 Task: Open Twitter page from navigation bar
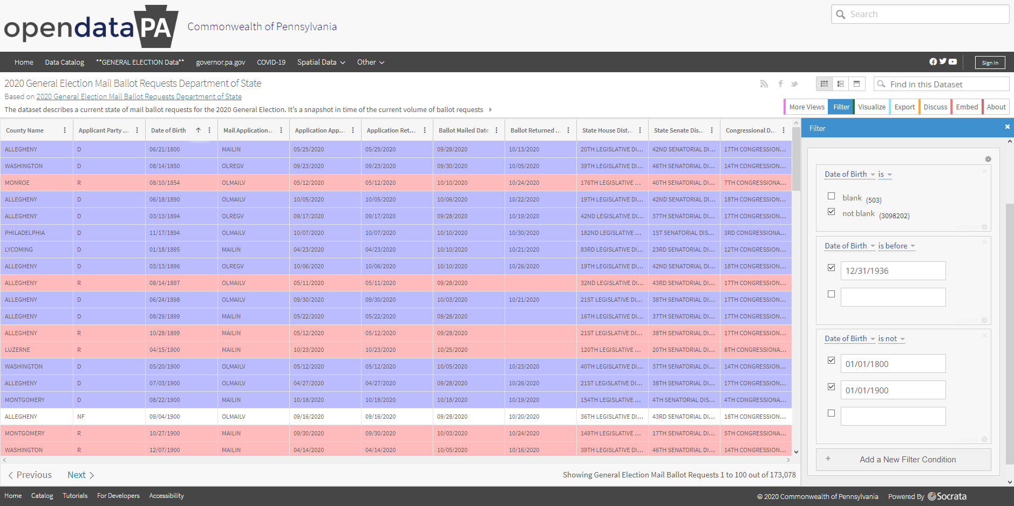tap(943, 61)
